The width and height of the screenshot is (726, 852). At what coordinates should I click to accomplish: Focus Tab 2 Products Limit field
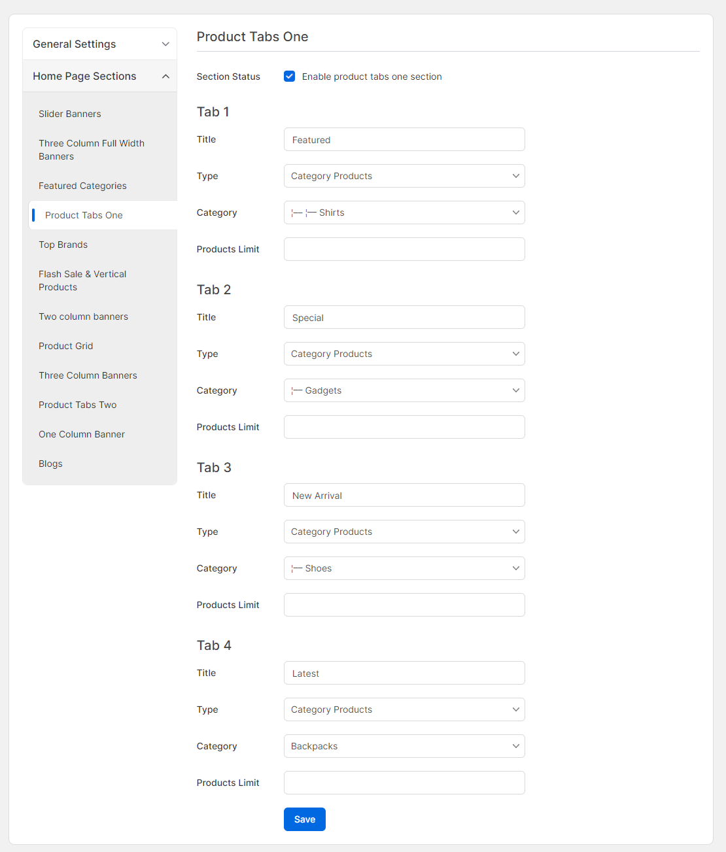(404, 427)
